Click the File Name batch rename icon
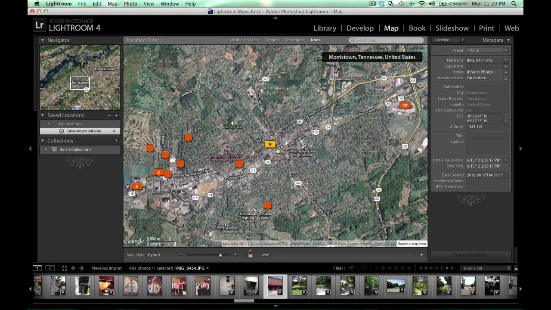Screen dimensions: 551x310 pos(506,61)
